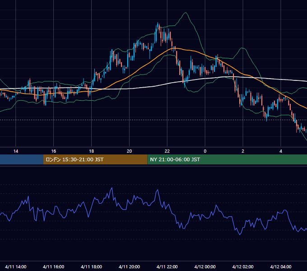Click the 18 hour label on price chart axis
Screen dimensions: 307x271
[x=92, y=151]
